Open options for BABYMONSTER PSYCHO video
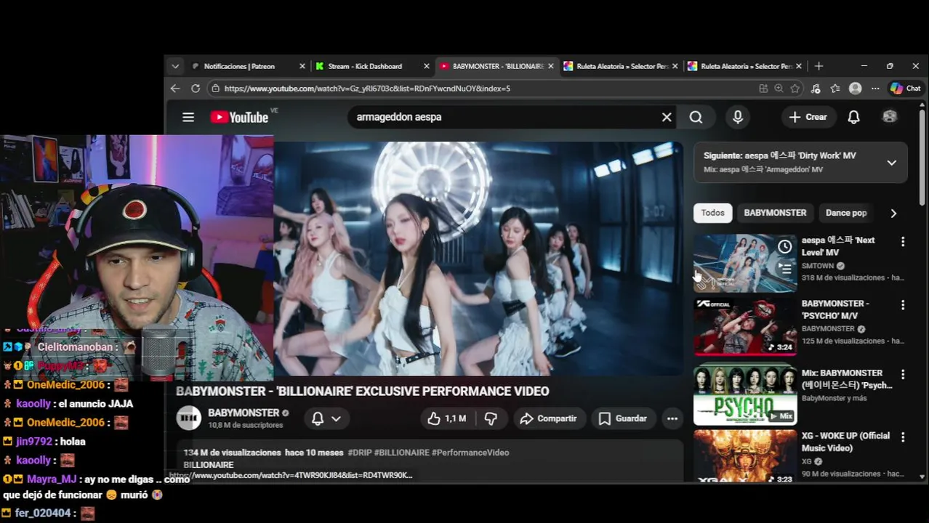Screen dimensions: 929x523 pyautogui.click(x=903, y=305)
